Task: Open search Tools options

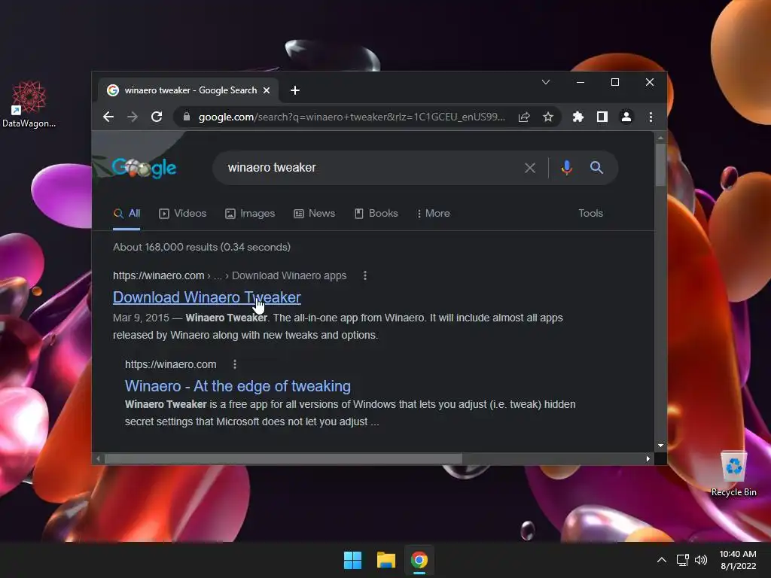Action: click(590, 213)
